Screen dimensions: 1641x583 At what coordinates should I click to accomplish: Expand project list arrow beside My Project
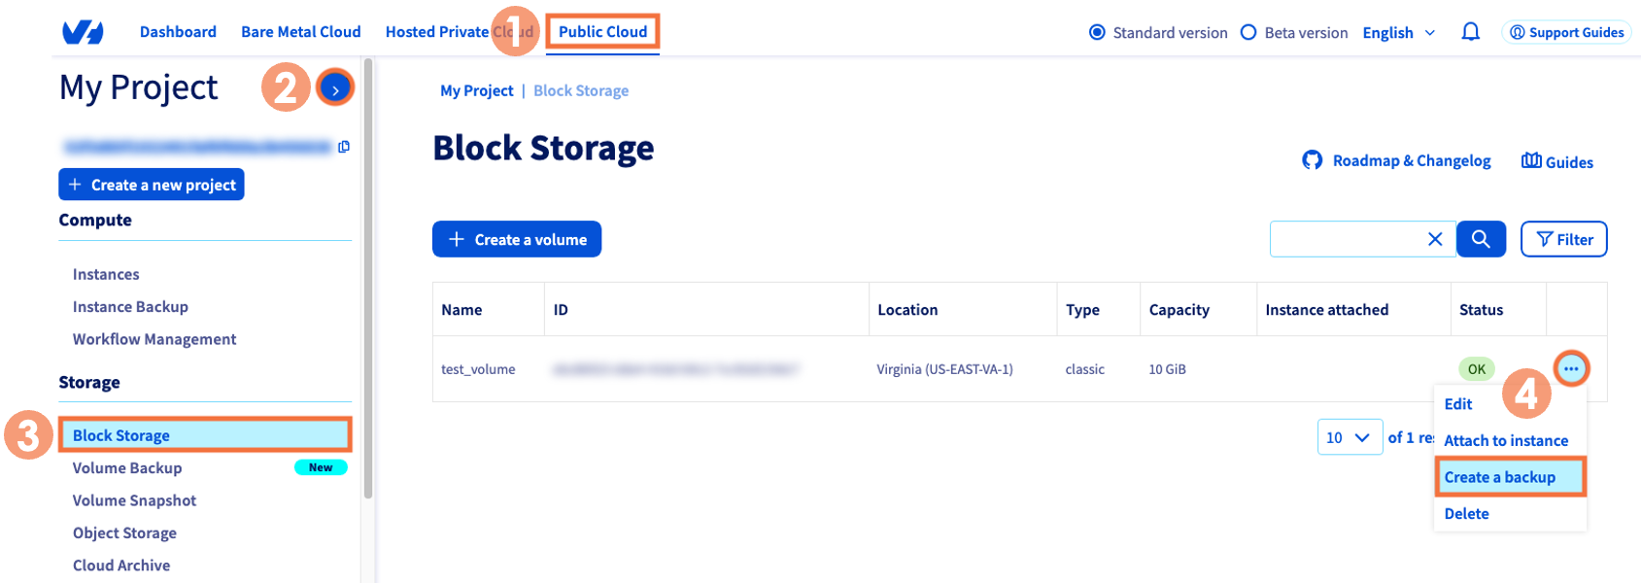point(335,88)
